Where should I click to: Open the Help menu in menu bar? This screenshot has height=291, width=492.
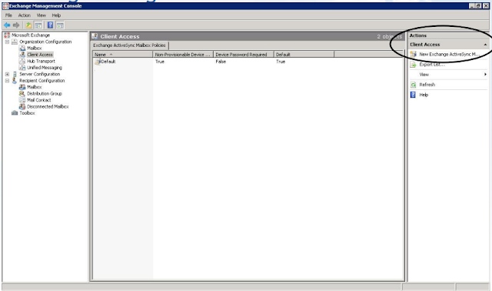56,15
